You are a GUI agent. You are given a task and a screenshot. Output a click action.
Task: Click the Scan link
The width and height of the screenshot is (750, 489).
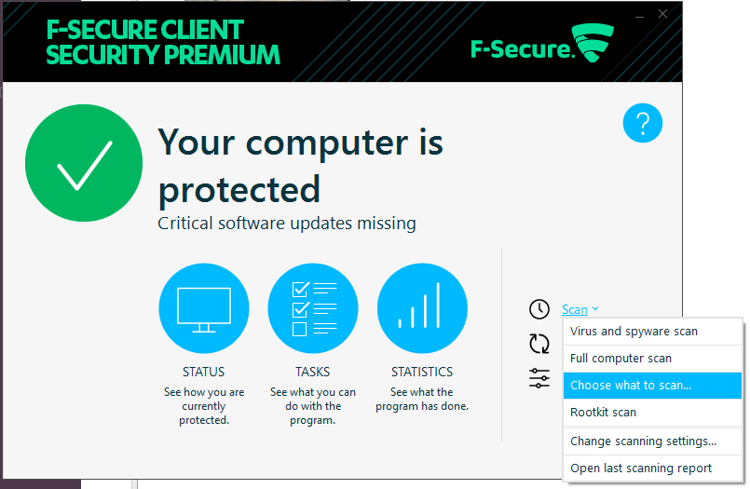click(x=575, y=310)
